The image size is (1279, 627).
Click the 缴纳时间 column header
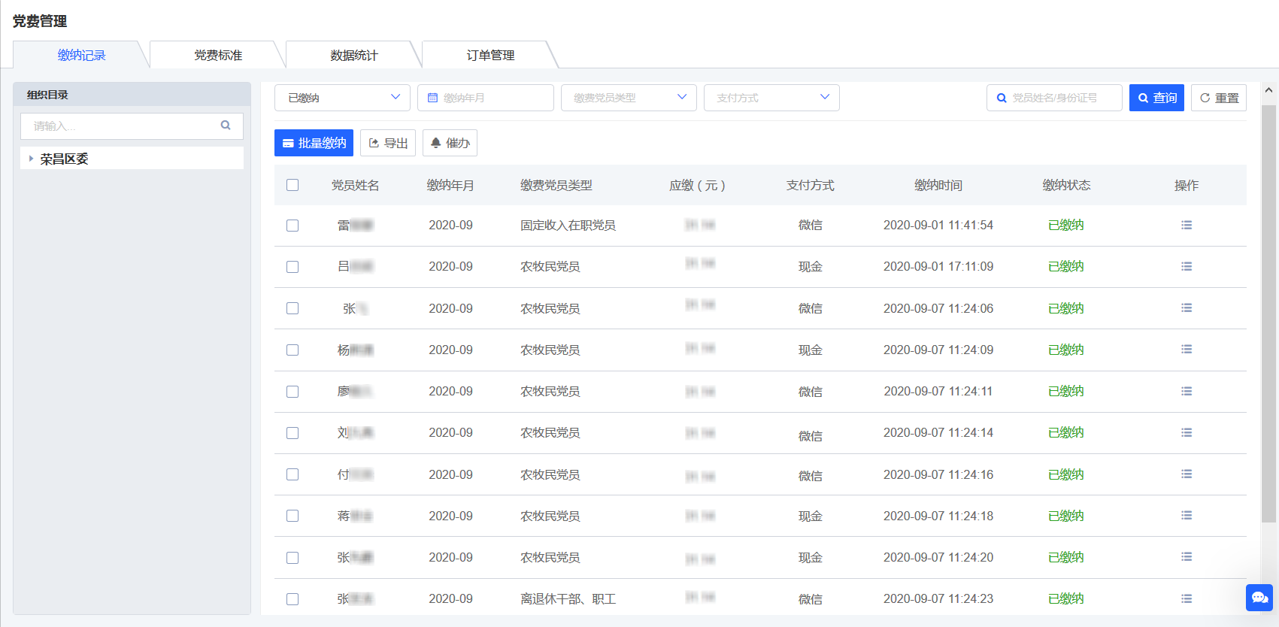(938, 185)
